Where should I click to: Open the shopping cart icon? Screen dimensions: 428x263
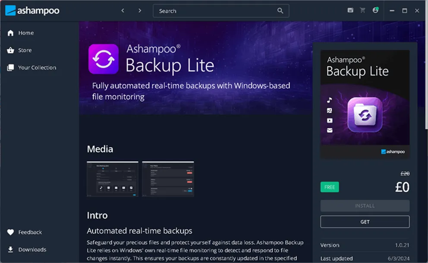pos(362,10)
